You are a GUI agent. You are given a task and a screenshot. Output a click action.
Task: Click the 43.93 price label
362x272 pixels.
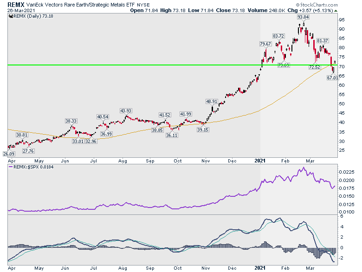coord(126,111)
